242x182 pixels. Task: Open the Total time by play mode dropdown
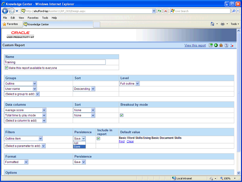(25, 115)
